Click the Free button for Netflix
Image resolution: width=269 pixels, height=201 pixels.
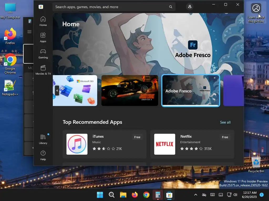tap(225, 137)
